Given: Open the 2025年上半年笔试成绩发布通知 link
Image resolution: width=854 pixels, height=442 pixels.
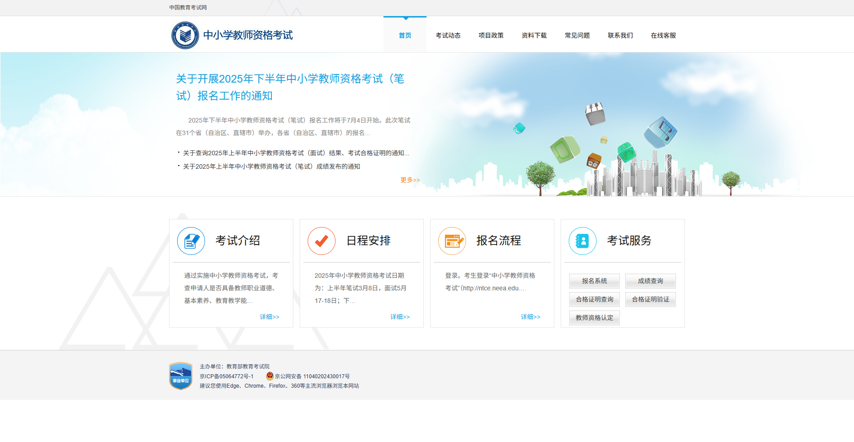Looking at the screenshot, I should [x=271, y=166].
